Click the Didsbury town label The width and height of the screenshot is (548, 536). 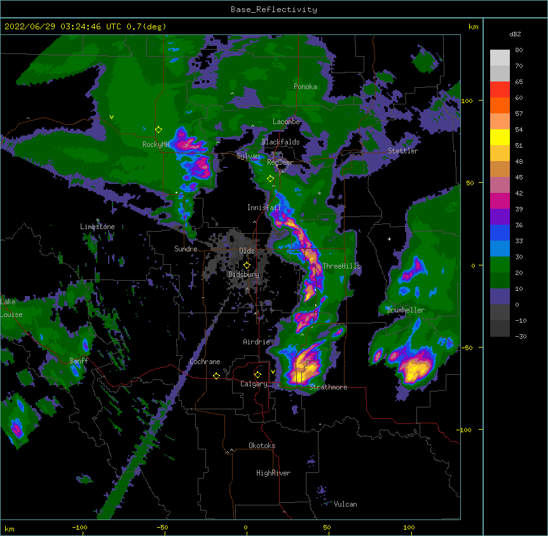coord(244,274)
